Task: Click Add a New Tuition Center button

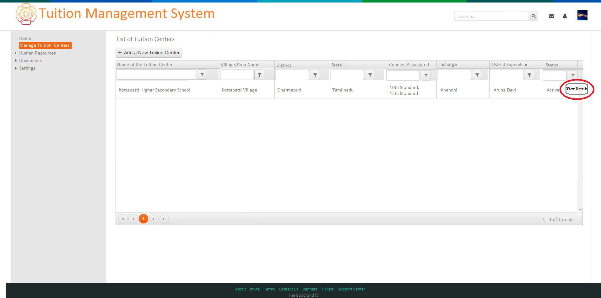Action: (149, 53)
